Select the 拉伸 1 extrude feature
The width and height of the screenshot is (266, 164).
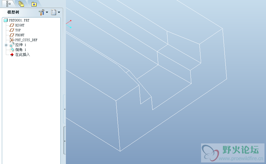[21, 45]
